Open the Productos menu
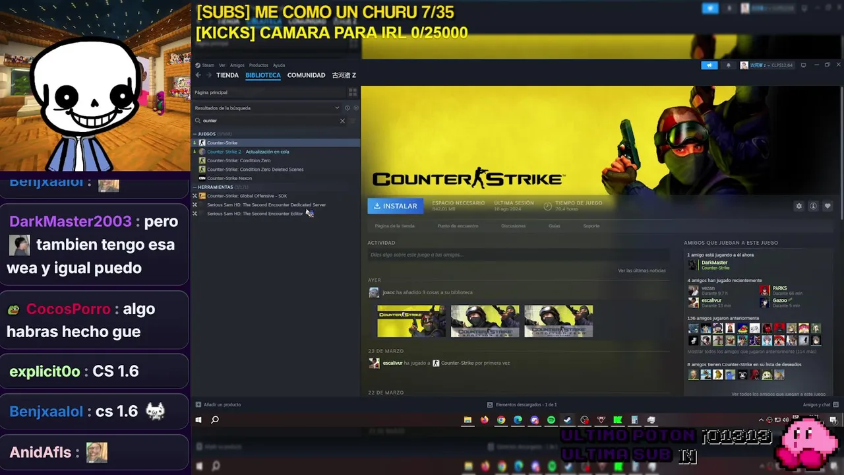 point(258,65)
